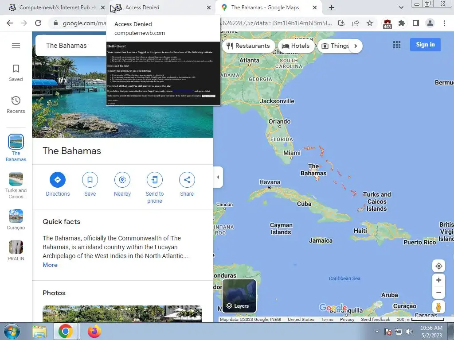Image resolution: width=454 pixels, height=340 pixels.
Task: Close Computernewb's Internet Pub tab
Action: 103,8
